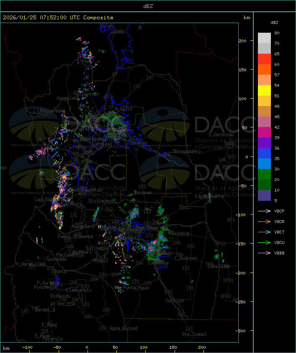Select the bright yellow 51-54 dBZ swatch
The height and width of the screenshot is (353, 296).
tap(264, 91)
